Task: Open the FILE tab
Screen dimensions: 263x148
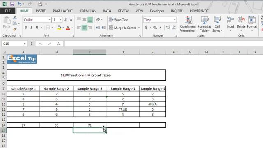Action: 8,11
